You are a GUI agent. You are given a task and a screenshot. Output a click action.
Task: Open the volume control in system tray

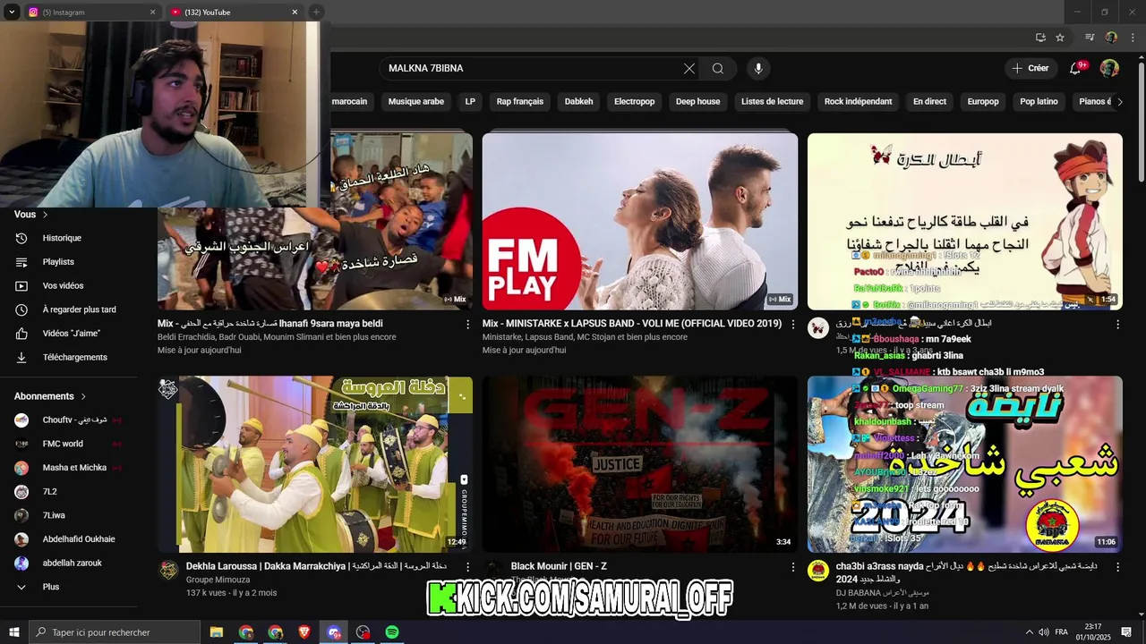point(1043,632)
